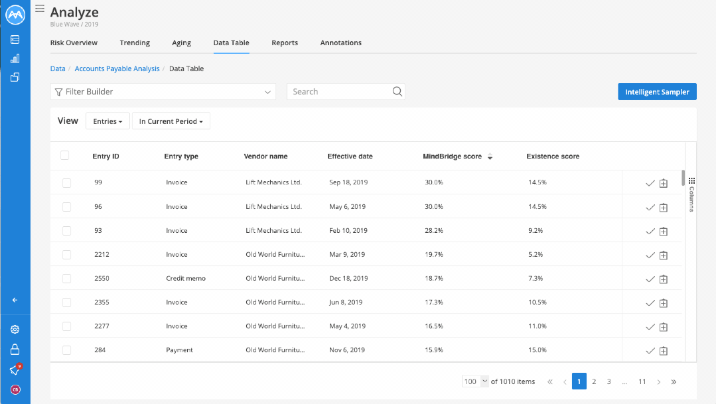Open the Entries view dropdown

(107, 121)
